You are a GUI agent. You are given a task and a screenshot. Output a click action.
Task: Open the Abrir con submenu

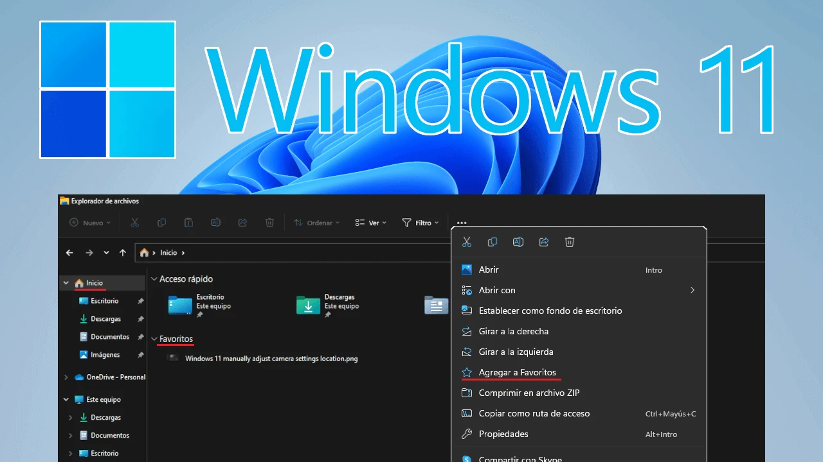point(579,290)
